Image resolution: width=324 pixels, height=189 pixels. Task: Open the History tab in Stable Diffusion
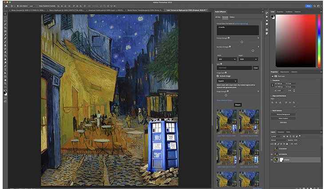232,17
